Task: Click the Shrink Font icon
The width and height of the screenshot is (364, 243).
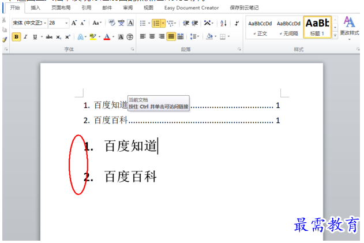Action: (83, 23)
